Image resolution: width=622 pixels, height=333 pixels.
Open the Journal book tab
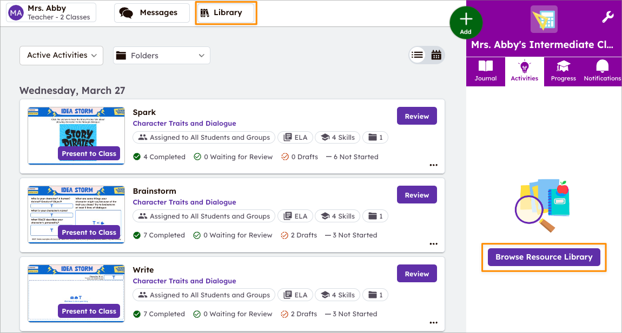point(485,71)
